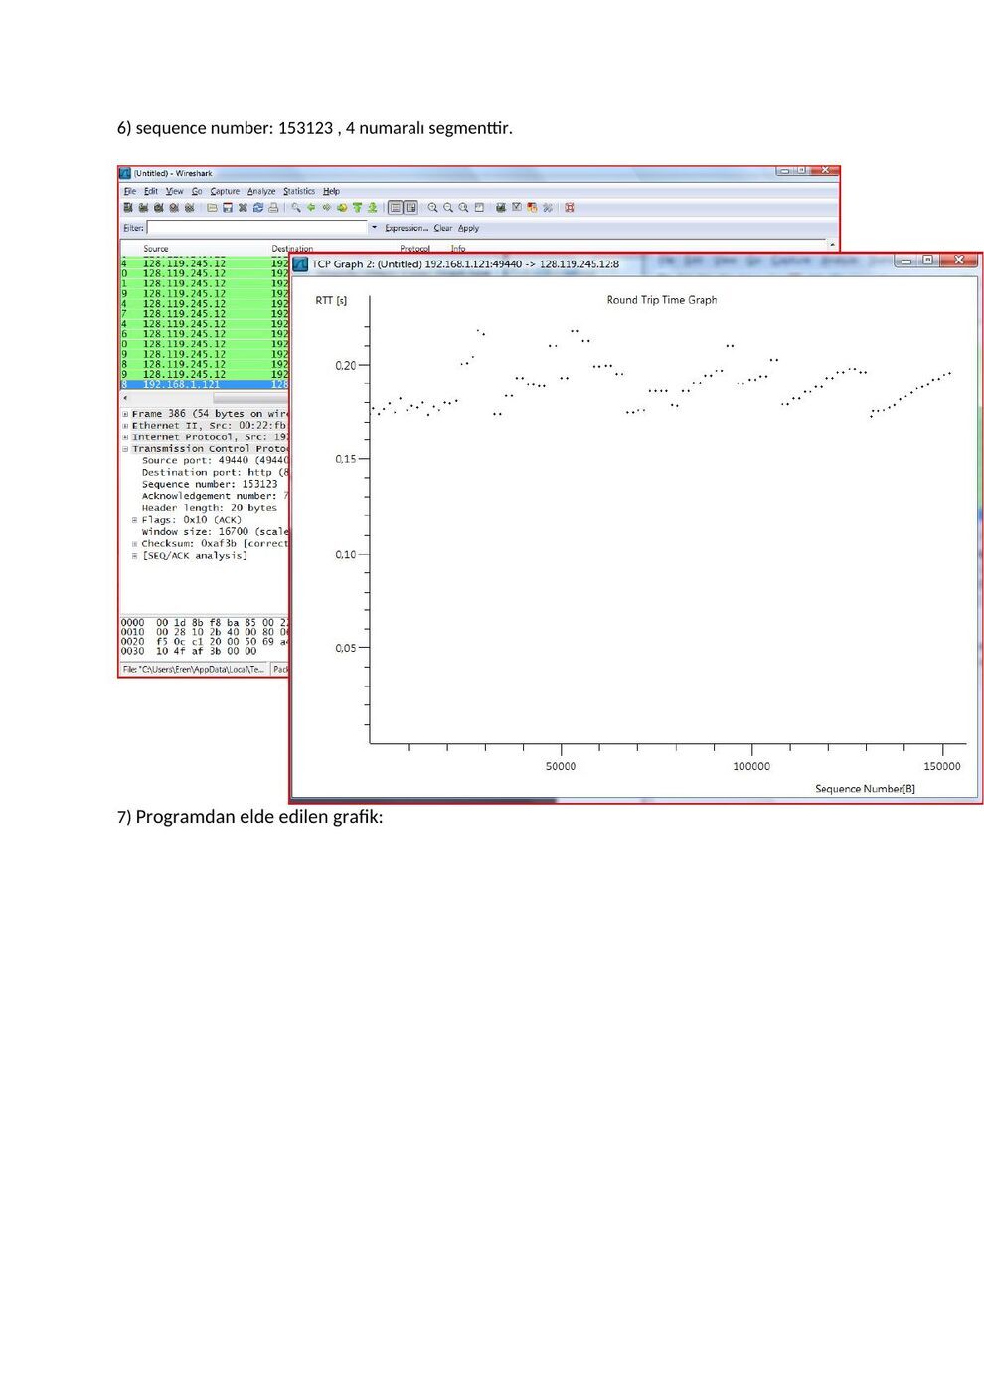Expand the Flags: 0x10 (ACK) node
This screenshot has height=1392, width=984.
(x=135, y=520)
